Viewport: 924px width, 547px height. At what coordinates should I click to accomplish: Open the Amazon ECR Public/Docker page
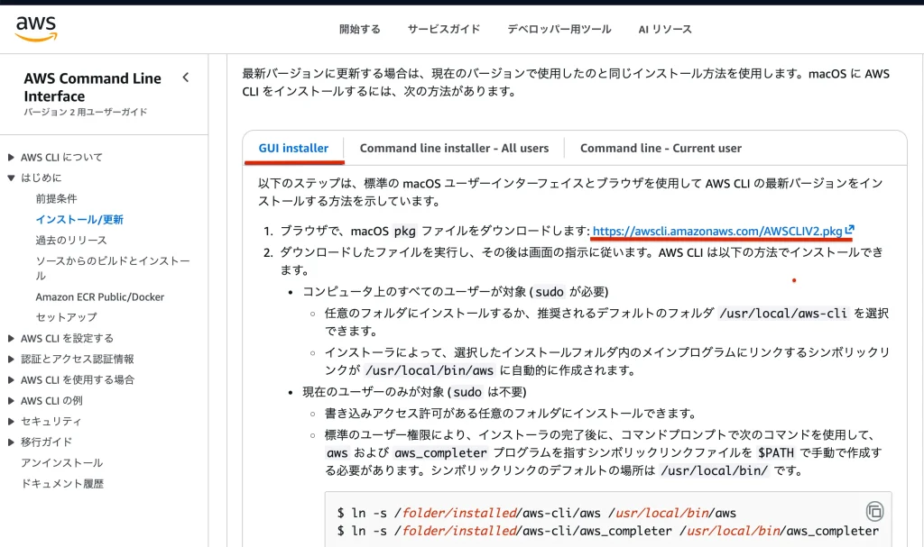[99, 296]
